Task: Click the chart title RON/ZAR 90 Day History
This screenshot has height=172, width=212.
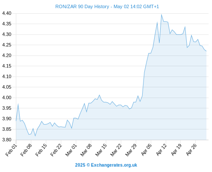Action: 82,6
